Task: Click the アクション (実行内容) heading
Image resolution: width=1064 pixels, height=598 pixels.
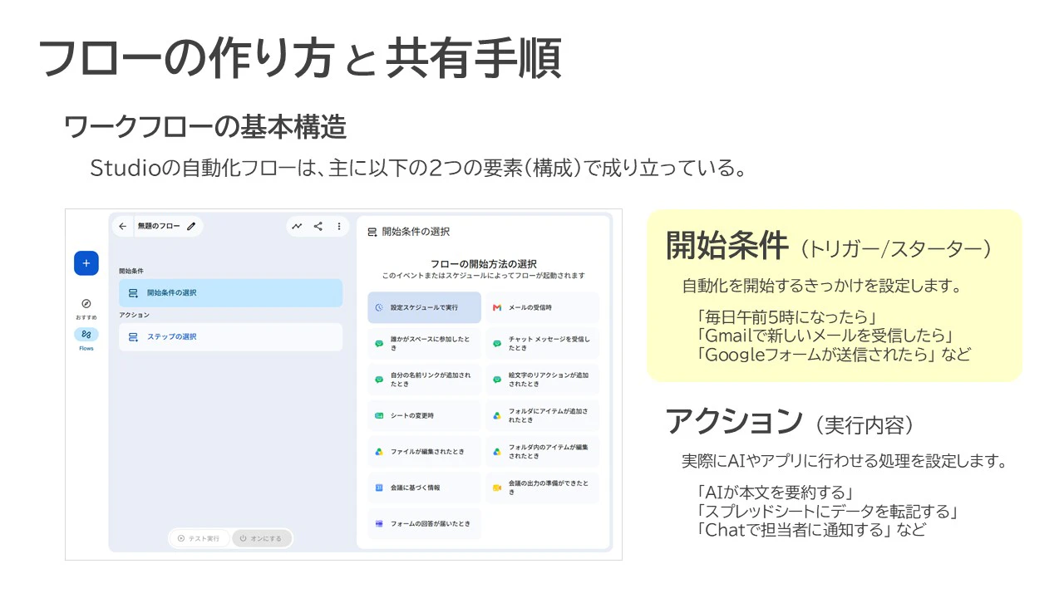Action: click(x=790, y=424)
